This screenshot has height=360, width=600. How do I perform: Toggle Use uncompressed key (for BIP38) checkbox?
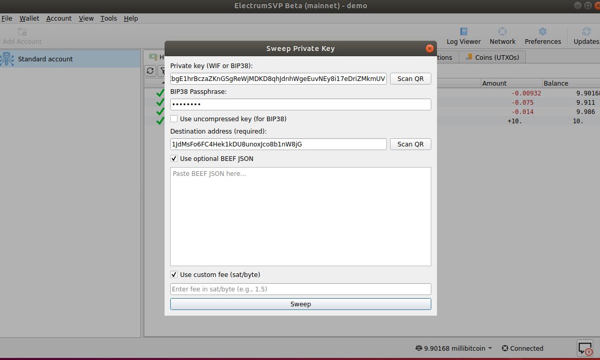pos(174,119)
